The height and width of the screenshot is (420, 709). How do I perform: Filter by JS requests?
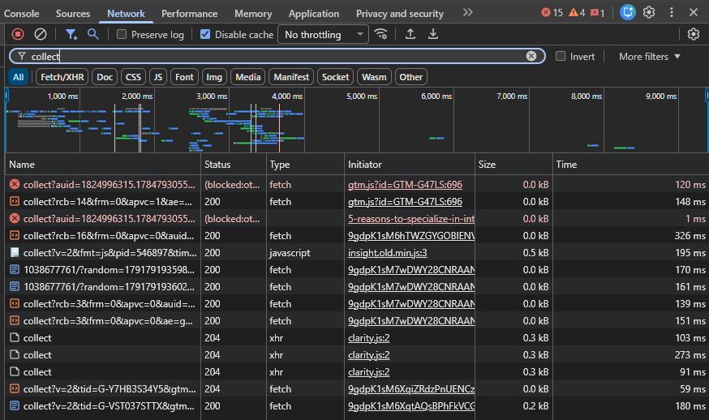click(x=158, y=77)
